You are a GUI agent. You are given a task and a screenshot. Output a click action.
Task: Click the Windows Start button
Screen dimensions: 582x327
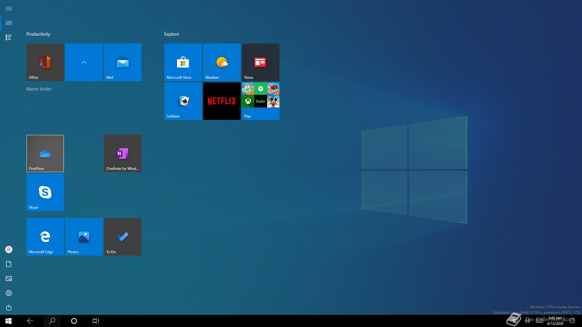8,321
